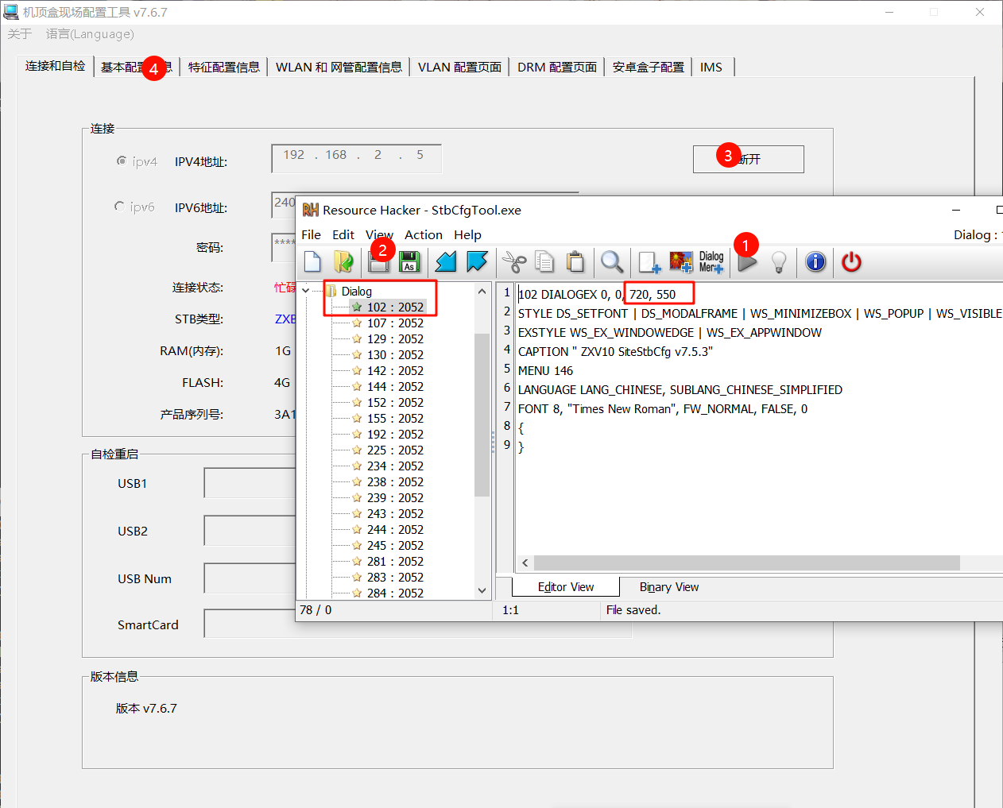The height and width of the screenshot is (808, 1003).
Task: Click the Resource Hacker title bar logo
Action: (x=310, y=210)
